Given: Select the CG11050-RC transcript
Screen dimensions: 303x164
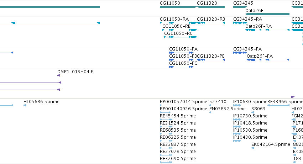Looking at the screenshot, I should coord(181,37).
